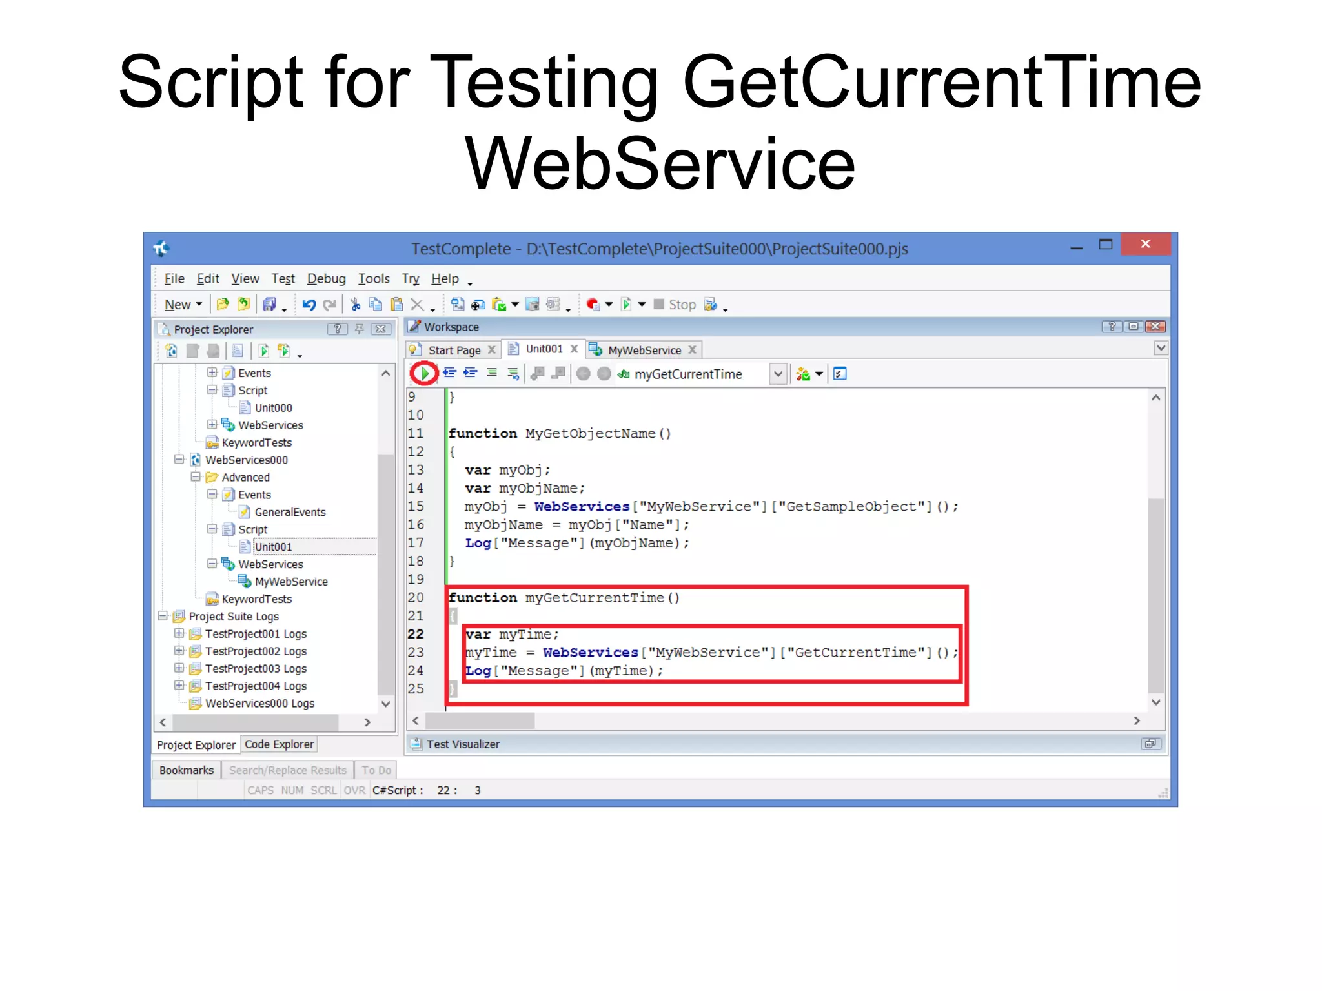Image resolution: width=1322 pixels, height=991 pixels.
Task: Click Project Explorer vertical scrollbar down arrow
Action: (385, 703)
